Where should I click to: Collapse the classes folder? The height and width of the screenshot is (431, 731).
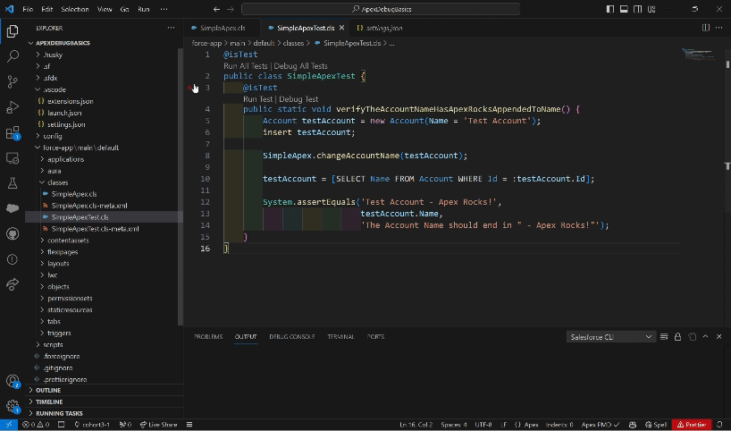point(57,182)
